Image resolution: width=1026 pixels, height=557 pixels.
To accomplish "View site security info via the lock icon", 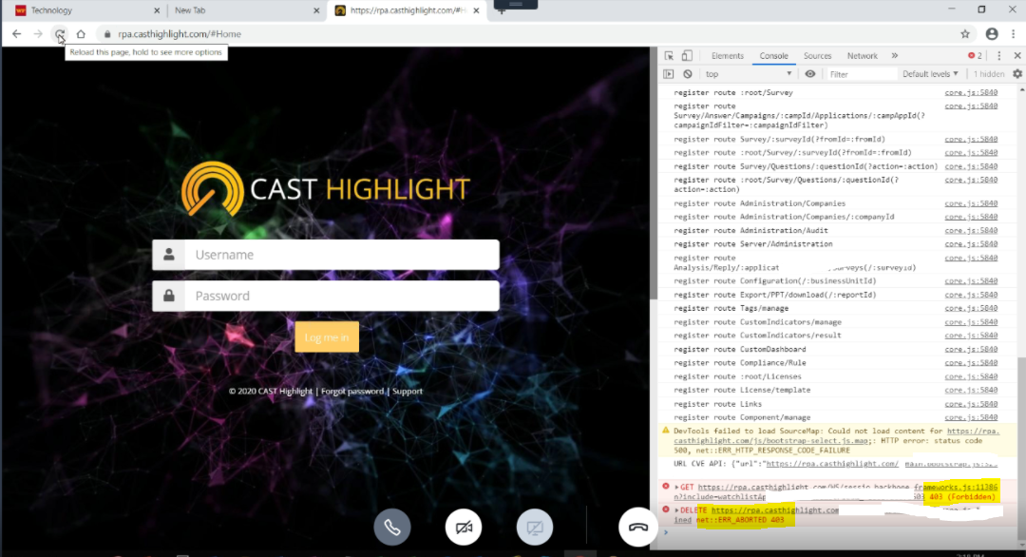I will pos(107,34).
